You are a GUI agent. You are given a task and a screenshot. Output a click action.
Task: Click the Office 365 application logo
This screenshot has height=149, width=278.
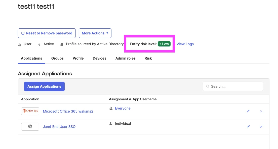(x=30, y=111)
